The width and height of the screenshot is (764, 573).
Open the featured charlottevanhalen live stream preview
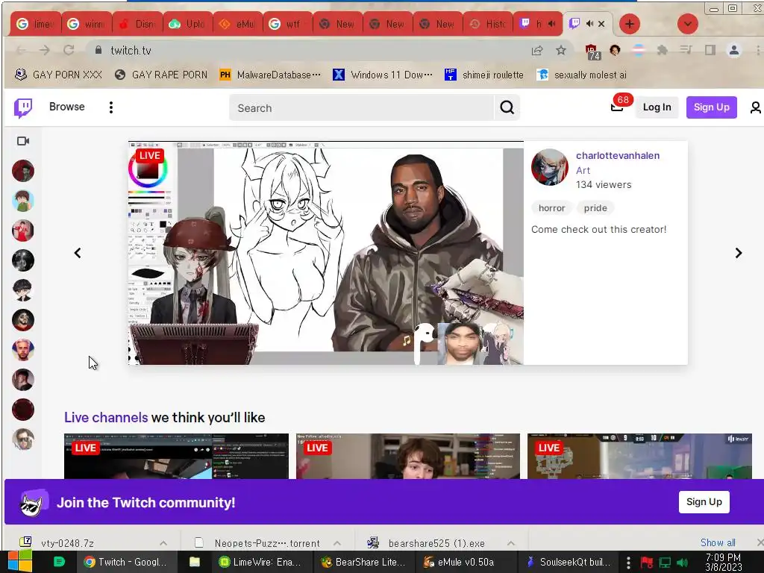[x=325, y=253]
